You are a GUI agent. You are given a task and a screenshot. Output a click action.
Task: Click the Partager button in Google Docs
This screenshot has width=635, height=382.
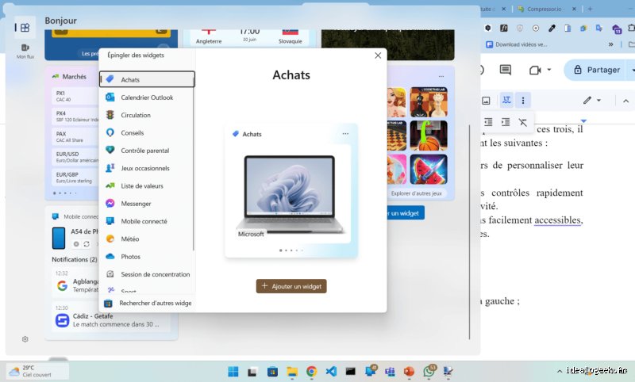click(x=598, y=70)
